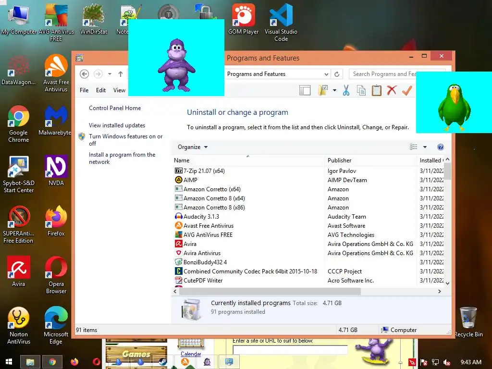Select Norton AntiVirus desktop icon
Image resolution: width=492 pixels, height=369 pixels.
click(19, 326)
